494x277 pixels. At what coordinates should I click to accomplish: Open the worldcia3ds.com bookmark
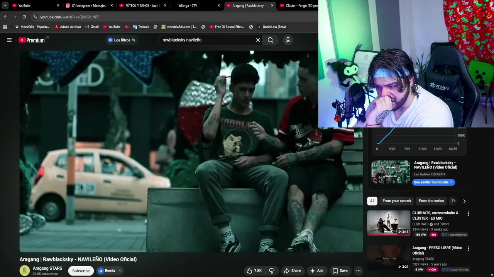coord(179,27)
